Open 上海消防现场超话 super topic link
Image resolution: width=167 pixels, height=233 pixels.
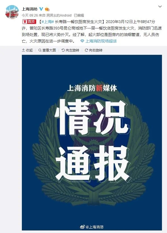coord(101,41)
